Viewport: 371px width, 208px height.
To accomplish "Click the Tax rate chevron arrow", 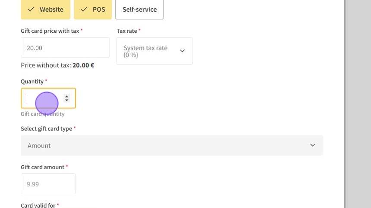I will [182, 51].
